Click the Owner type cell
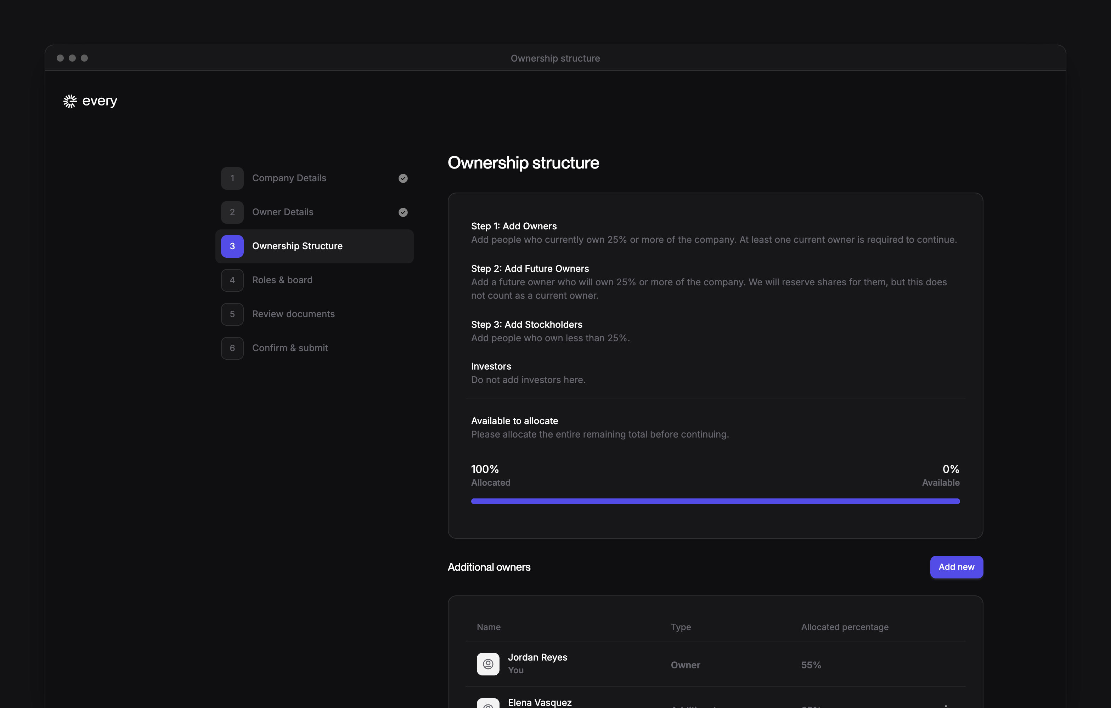The height and width of the screenshot is (708, 1111). tap(686, 665)
